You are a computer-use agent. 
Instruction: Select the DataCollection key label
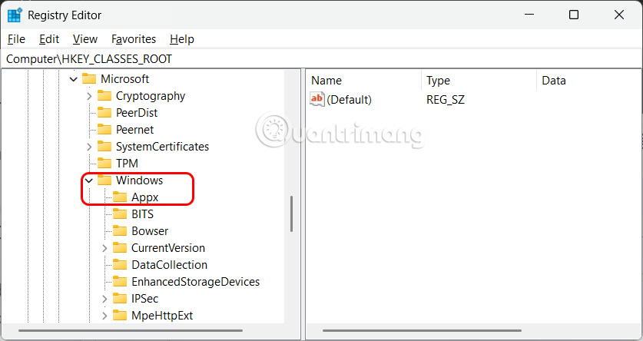click(x=169, y=265)
